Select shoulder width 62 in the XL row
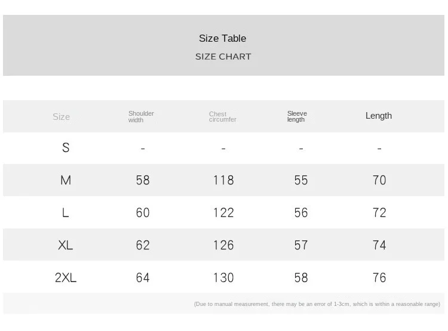448x331 pixels. coord(143,245)
